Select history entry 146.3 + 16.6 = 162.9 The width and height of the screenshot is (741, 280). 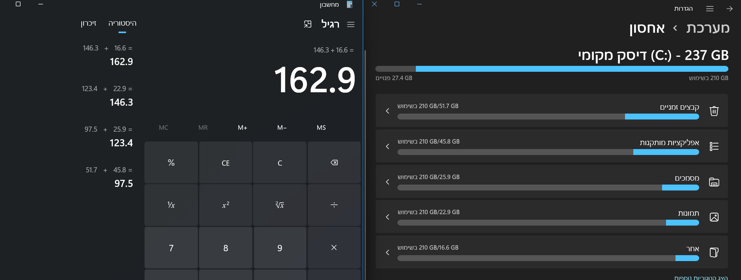[107, 55]
